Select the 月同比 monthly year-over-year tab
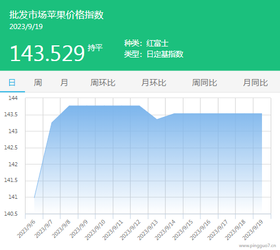 coord(256,83)
